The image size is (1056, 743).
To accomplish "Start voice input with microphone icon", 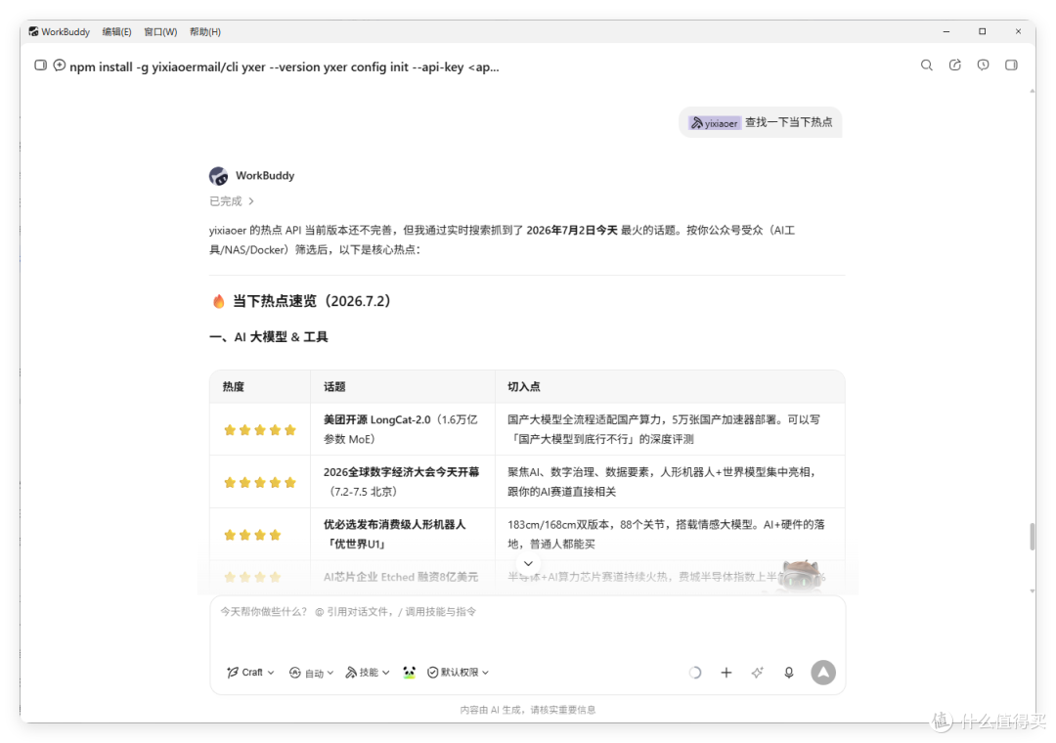I will (x=789, y=673).
